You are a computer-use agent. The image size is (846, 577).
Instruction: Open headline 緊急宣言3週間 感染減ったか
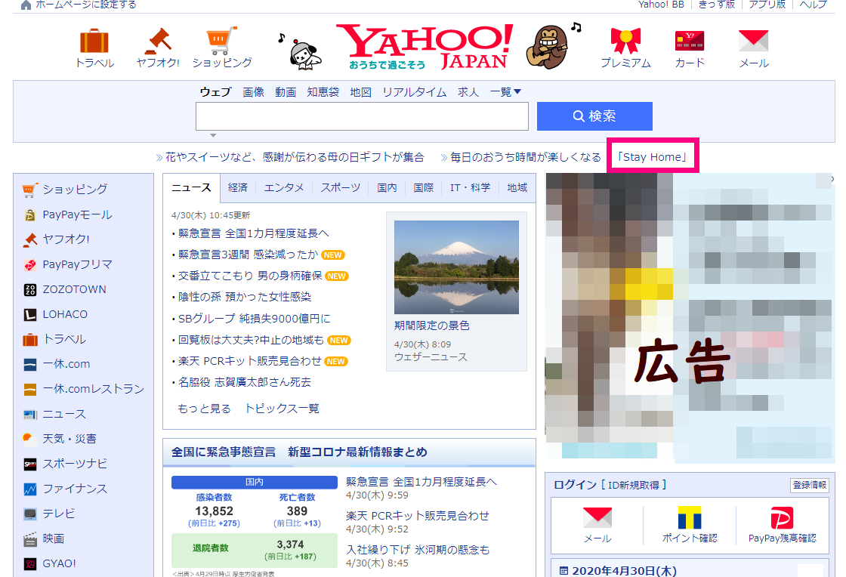pyautogui.click(x=249, y=255)
